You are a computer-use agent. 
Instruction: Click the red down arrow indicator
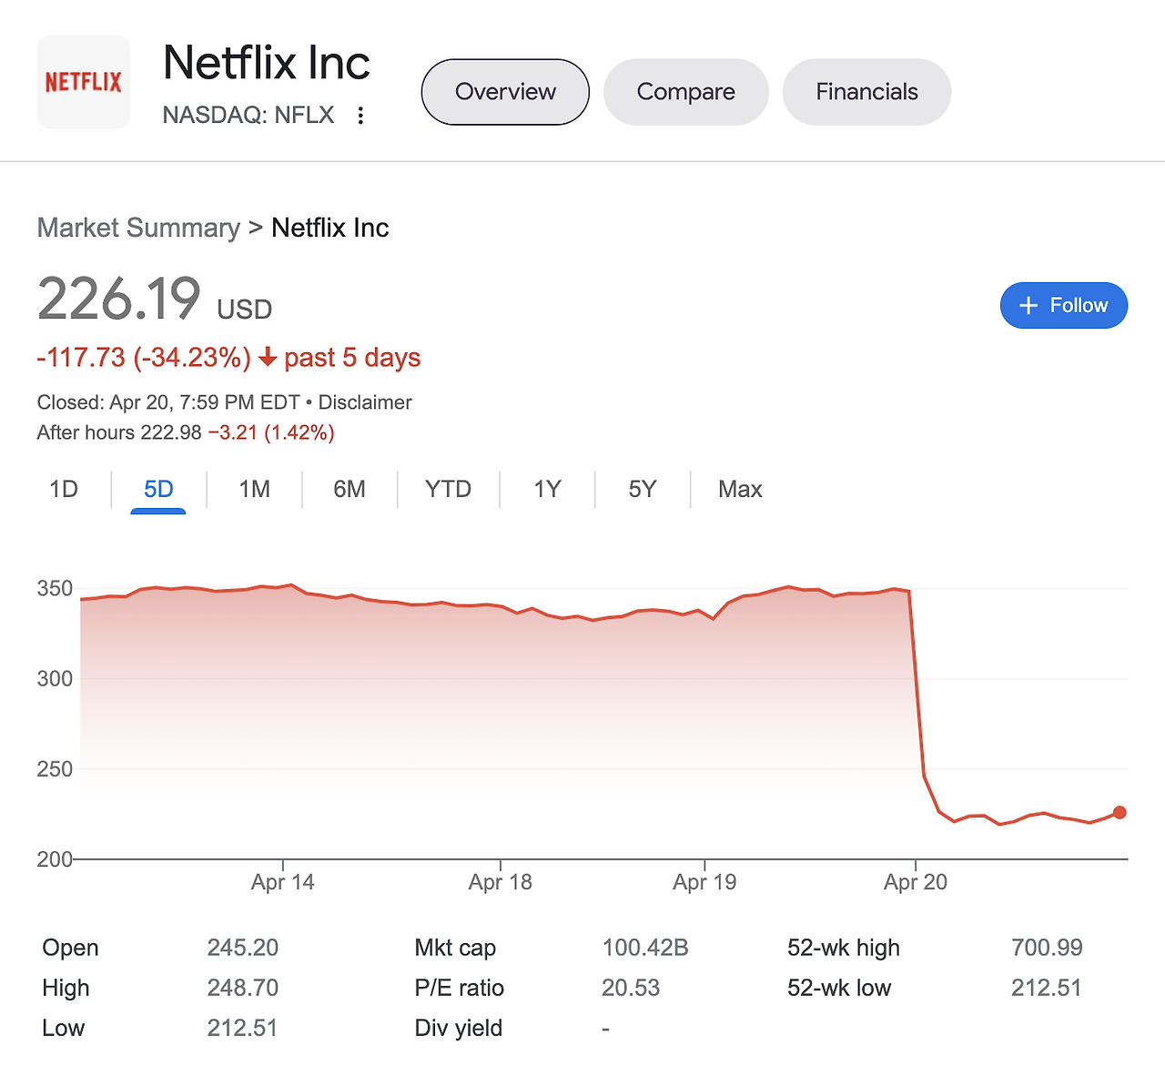[x=268, y=358]
